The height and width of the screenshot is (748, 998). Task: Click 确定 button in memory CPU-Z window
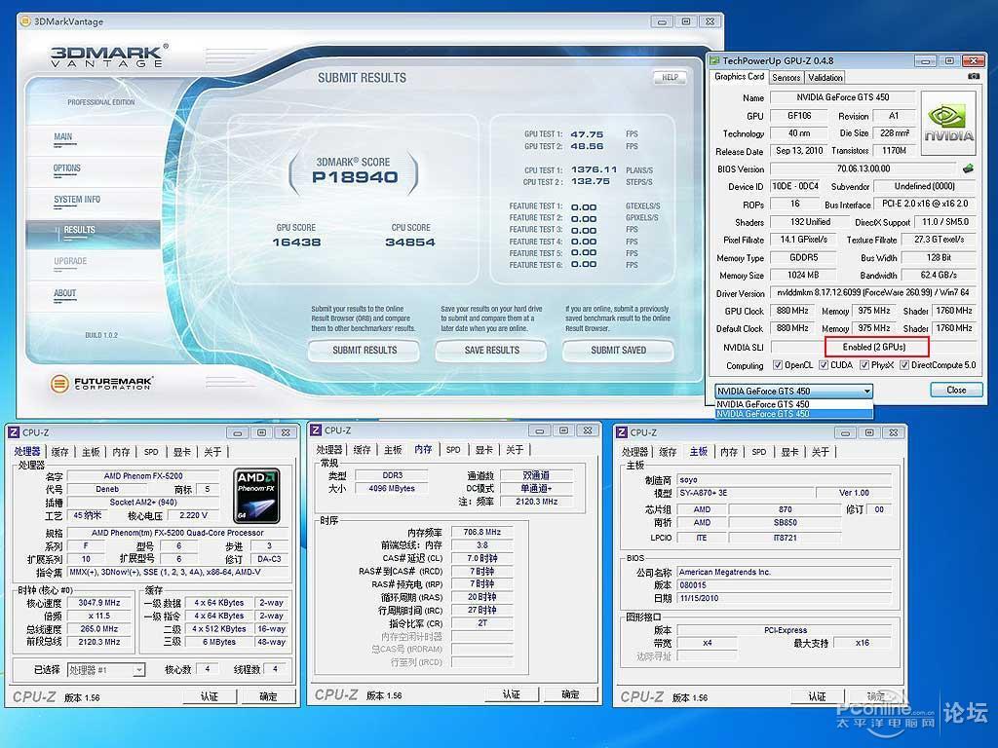tap(570, 694)
